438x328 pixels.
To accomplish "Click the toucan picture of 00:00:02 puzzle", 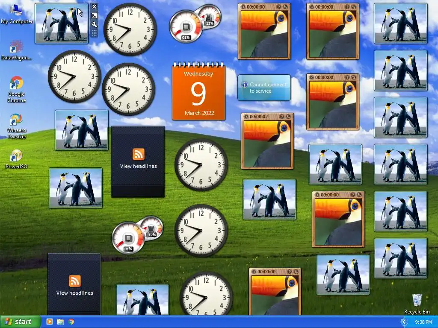I will point(267,143).
